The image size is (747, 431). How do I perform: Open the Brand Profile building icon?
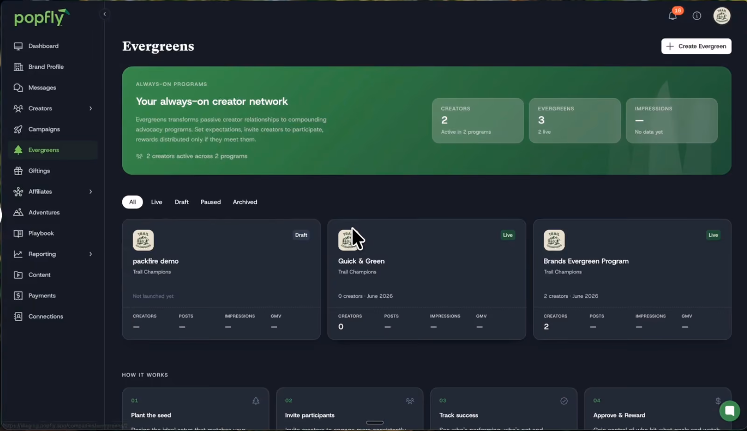(x=18, y=67)
